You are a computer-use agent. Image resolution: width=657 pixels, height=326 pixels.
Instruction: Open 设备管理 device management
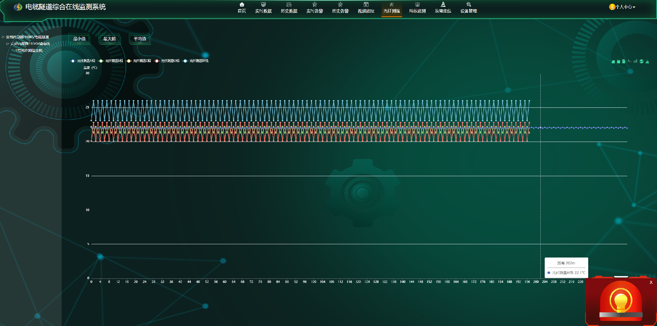[x=468, y=7]
